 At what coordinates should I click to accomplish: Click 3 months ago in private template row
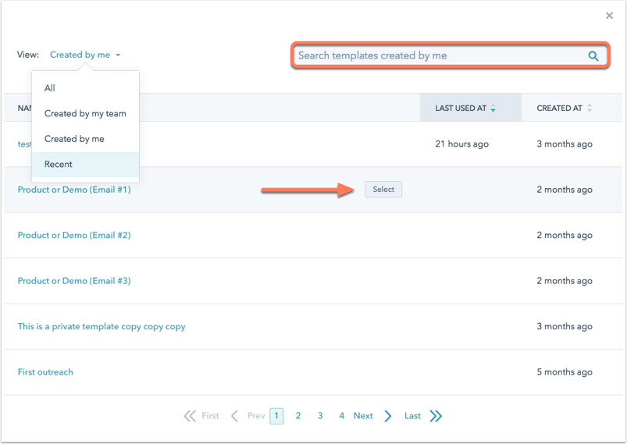point(565,326)
